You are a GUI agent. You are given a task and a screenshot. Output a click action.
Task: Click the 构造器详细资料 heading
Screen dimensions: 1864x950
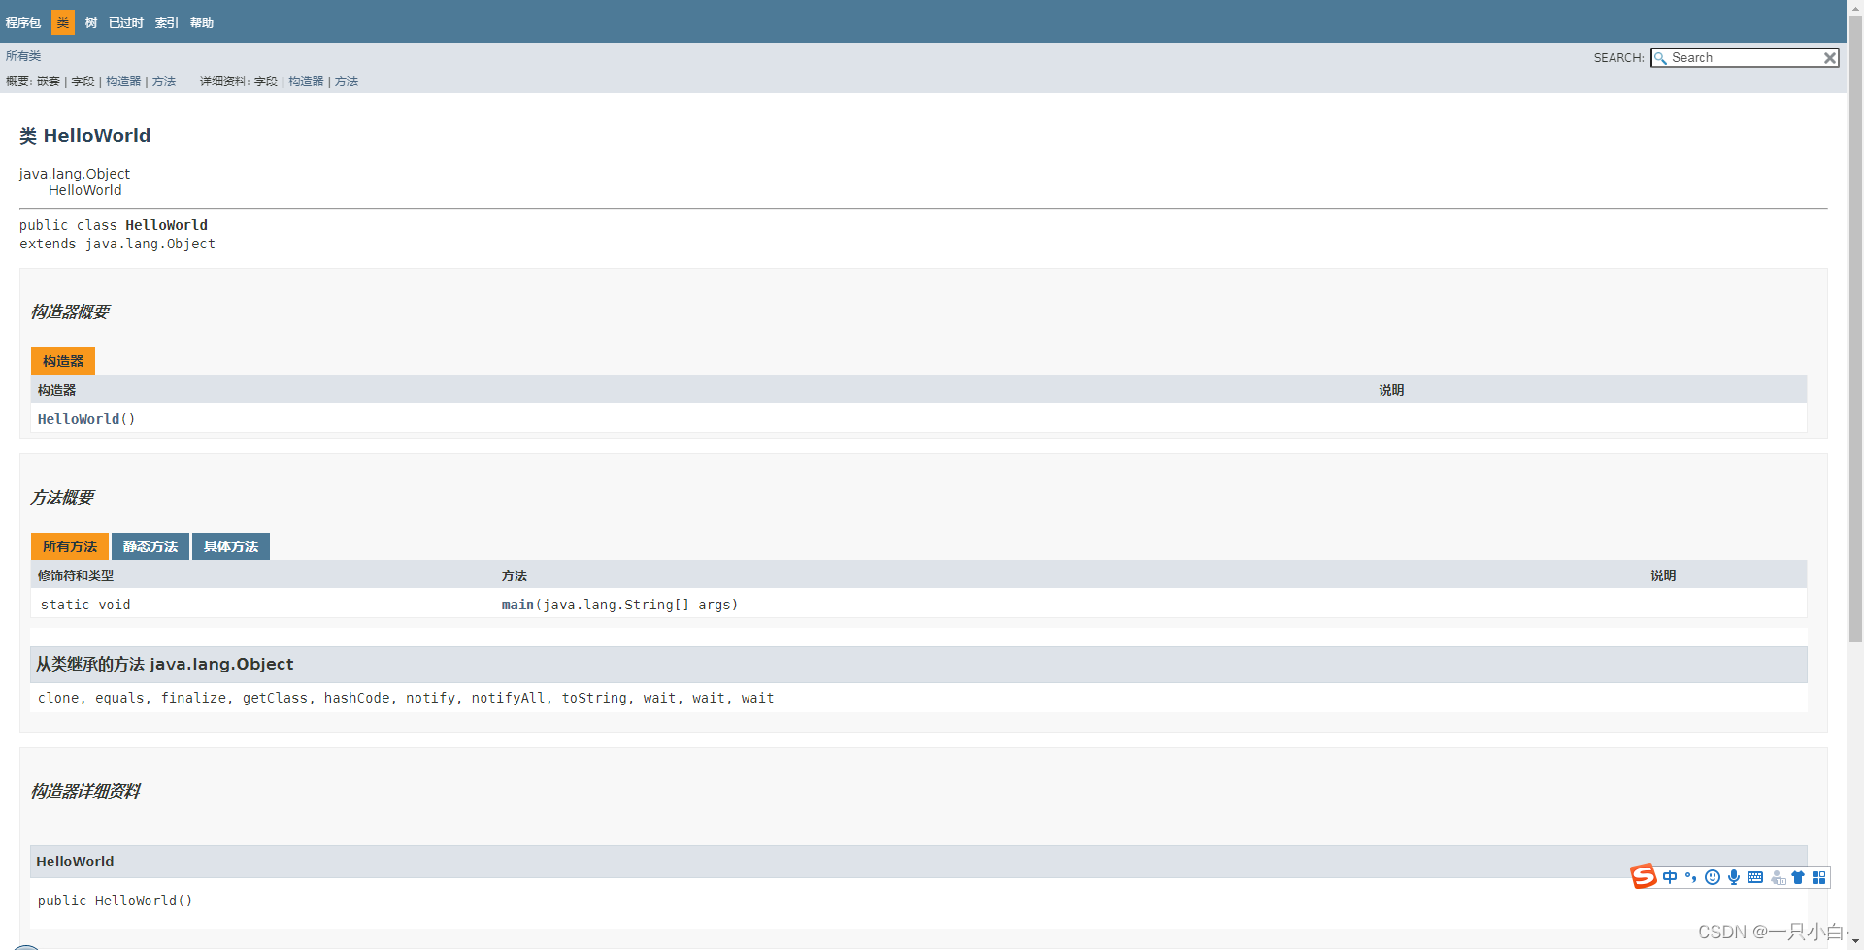coord(85,791)
